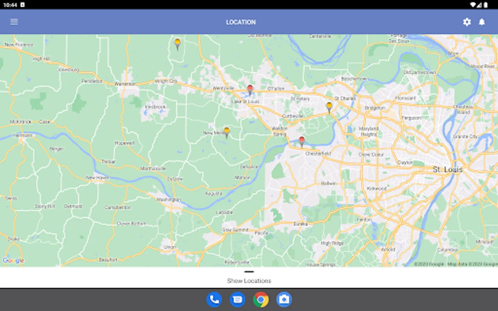The width and height of the screenshot is (498, 311).
Task: Click the Arnold map label
Action: (388, 249)
